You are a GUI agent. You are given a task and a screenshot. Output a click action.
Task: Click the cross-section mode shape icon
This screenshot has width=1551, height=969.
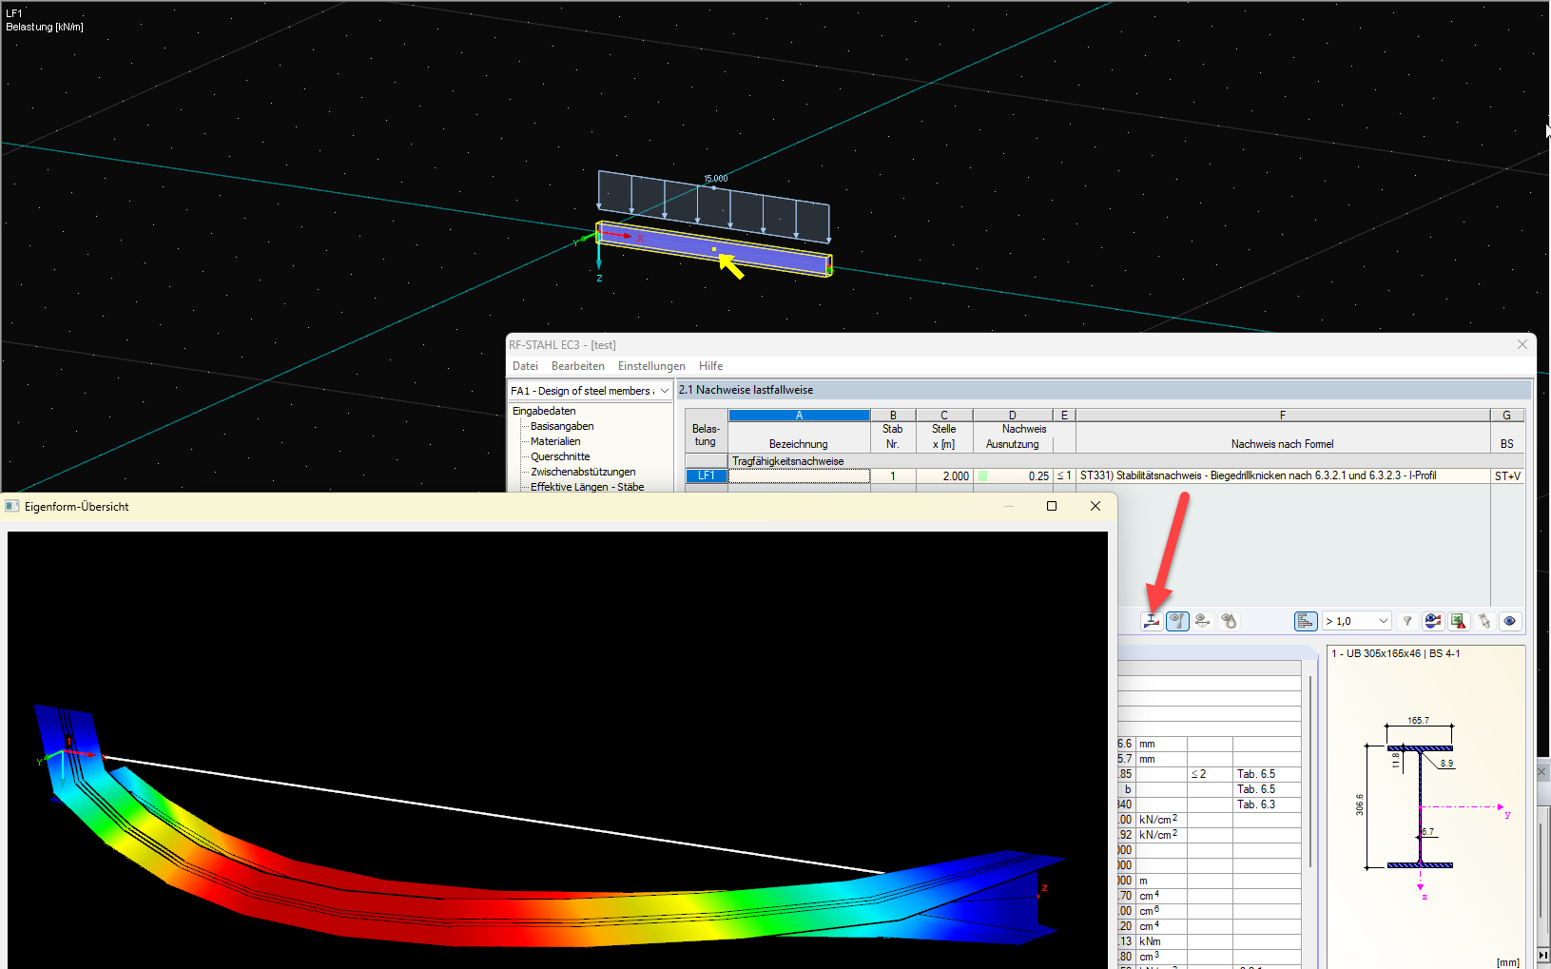[x=1152, y=621]
